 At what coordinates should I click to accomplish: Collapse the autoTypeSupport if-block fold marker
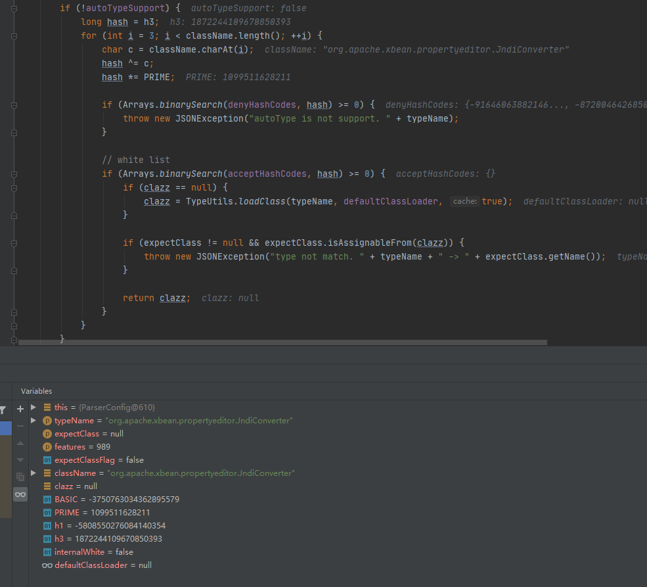(14, 9)
